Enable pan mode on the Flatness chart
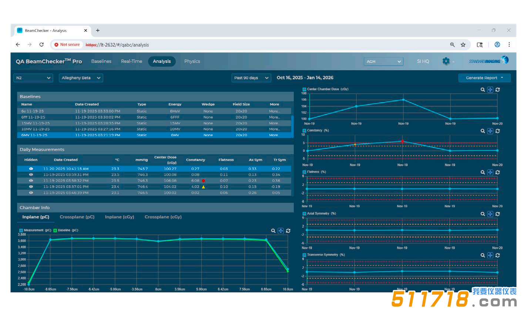 pos(490,172)
